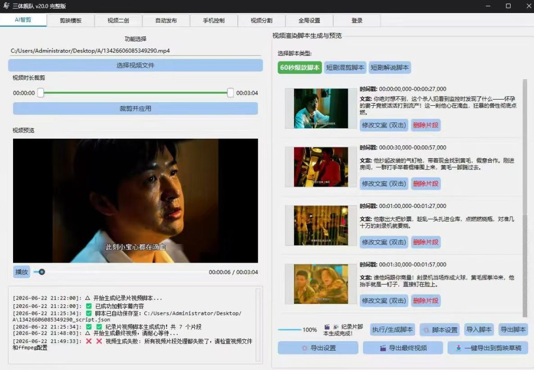The width and height of the screenshot is (534, 370).
Task: Click the video playback position slider handle
Action: pos(42,272)
